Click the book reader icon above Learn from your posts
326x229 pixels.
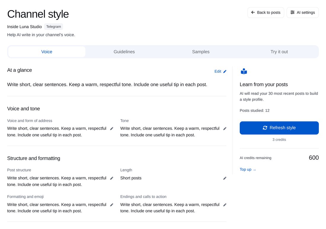click(x=244, y=71)
